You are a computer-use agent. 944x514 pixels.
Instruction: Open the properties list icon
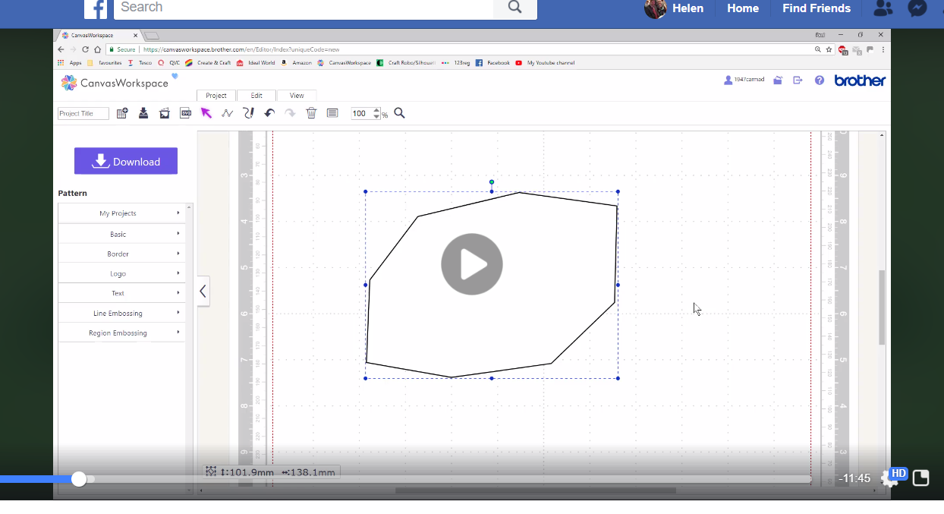[x=332, y=113]
